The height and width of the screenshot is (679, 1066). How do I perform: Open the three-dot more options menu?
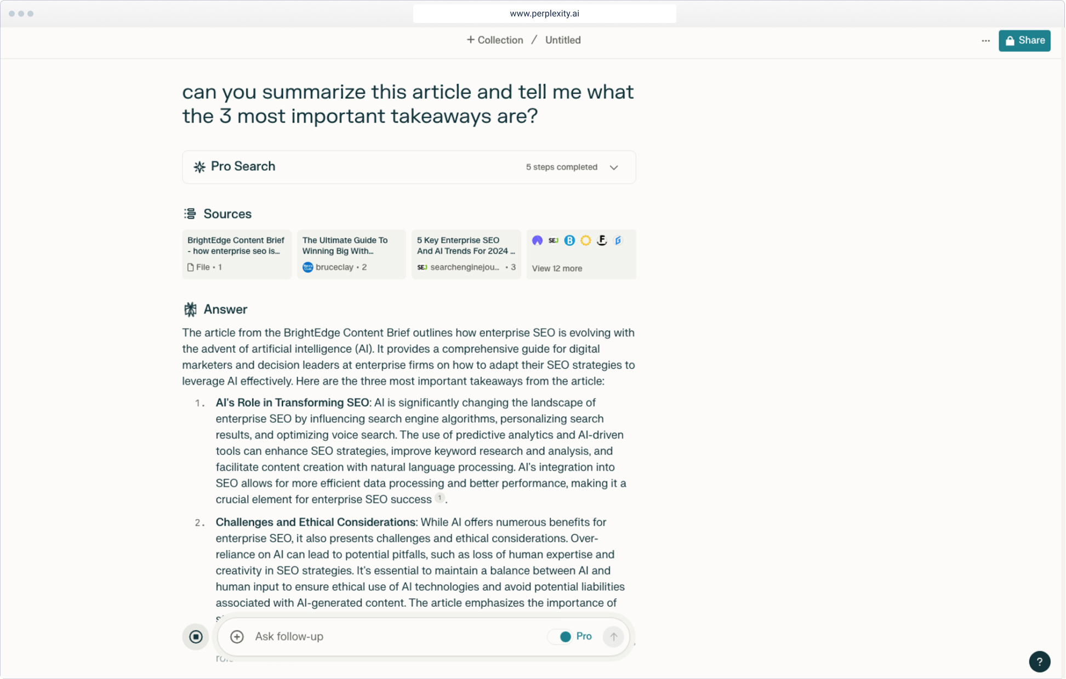tap(985, 41)
